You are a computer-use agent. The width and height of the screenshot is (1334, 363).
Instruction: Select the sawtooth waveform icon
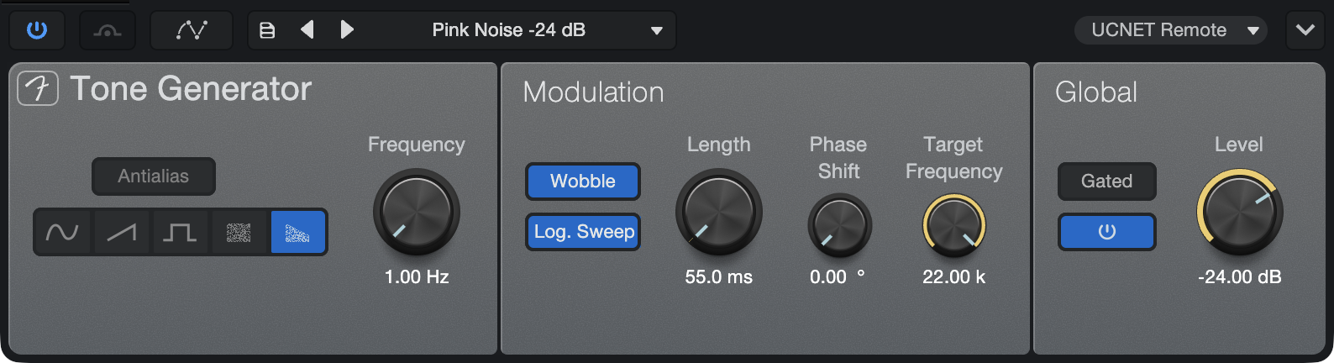[122, 232]
